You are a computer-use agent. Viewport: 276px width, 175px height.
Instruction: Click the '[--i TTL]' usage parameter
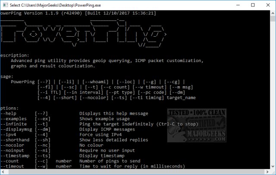49,92
